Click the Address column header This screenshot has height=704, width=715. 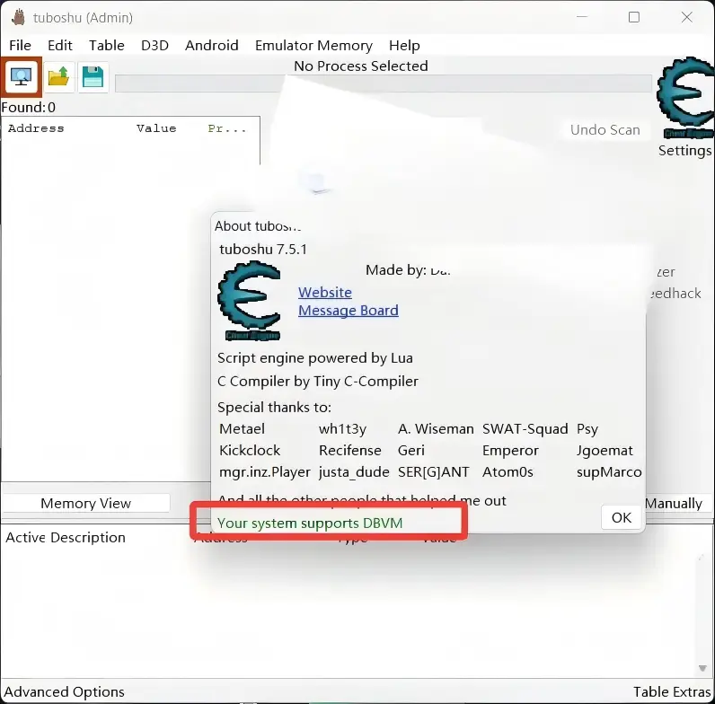click(x=36, y=128)
